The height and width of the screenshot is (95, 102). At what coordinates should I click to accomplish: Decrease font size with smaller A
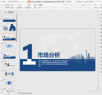66,5
